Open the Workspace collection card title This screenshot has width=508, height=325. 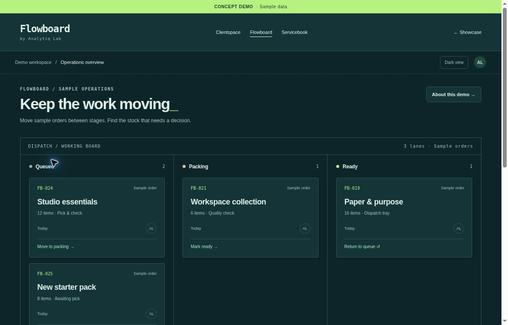point(228,202)
